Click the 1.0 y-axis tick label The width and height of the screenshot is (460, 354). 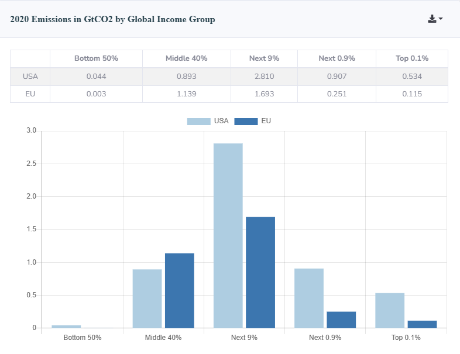32,262
